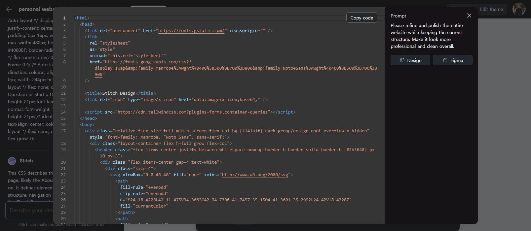531x231 pixels.
Task: Place cursor on the opening html tag
Action: click(x=82, y=18)
